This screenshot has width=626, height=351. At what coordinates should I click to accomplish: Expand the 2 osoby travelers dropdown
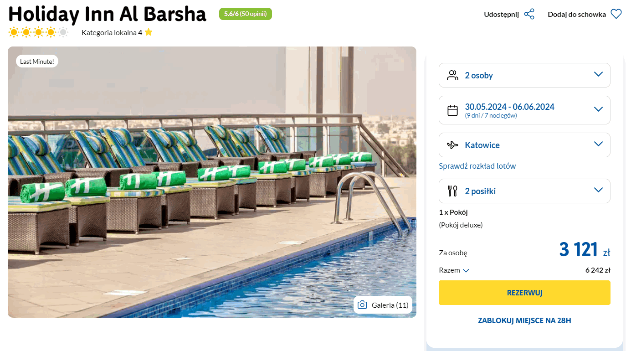(x=598, y=74)
